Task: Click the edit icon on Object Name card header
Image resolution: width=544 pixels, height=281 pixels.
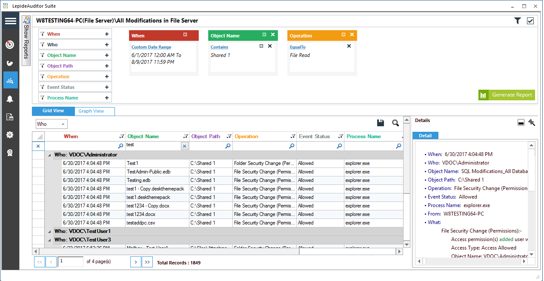Action: 264,35
